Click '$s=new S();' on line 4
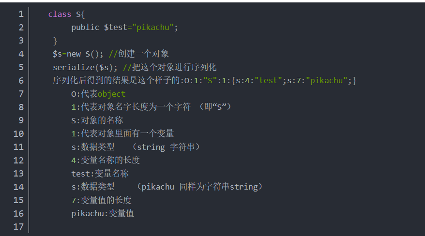 pyautogui.click(x=78, y=54)
